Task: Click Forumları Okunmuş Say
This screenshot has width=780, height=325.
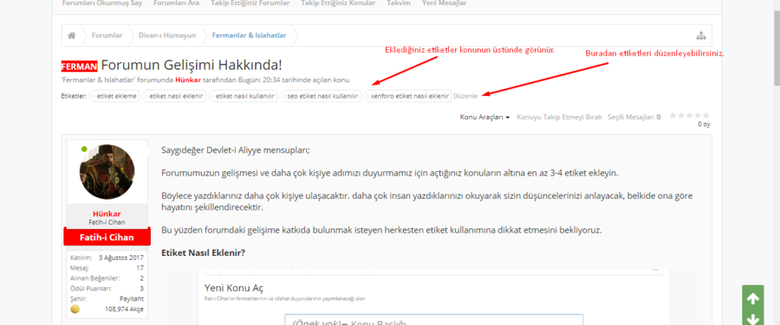Action: [102, 3]
